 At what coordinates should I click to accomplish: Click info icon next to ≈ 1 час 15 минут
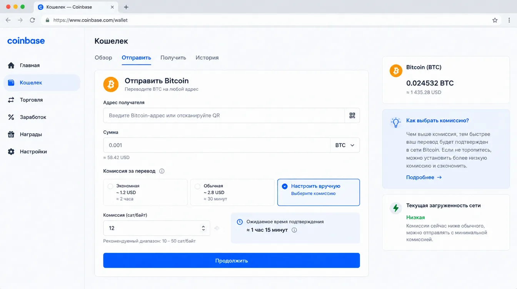pos(294,230)
